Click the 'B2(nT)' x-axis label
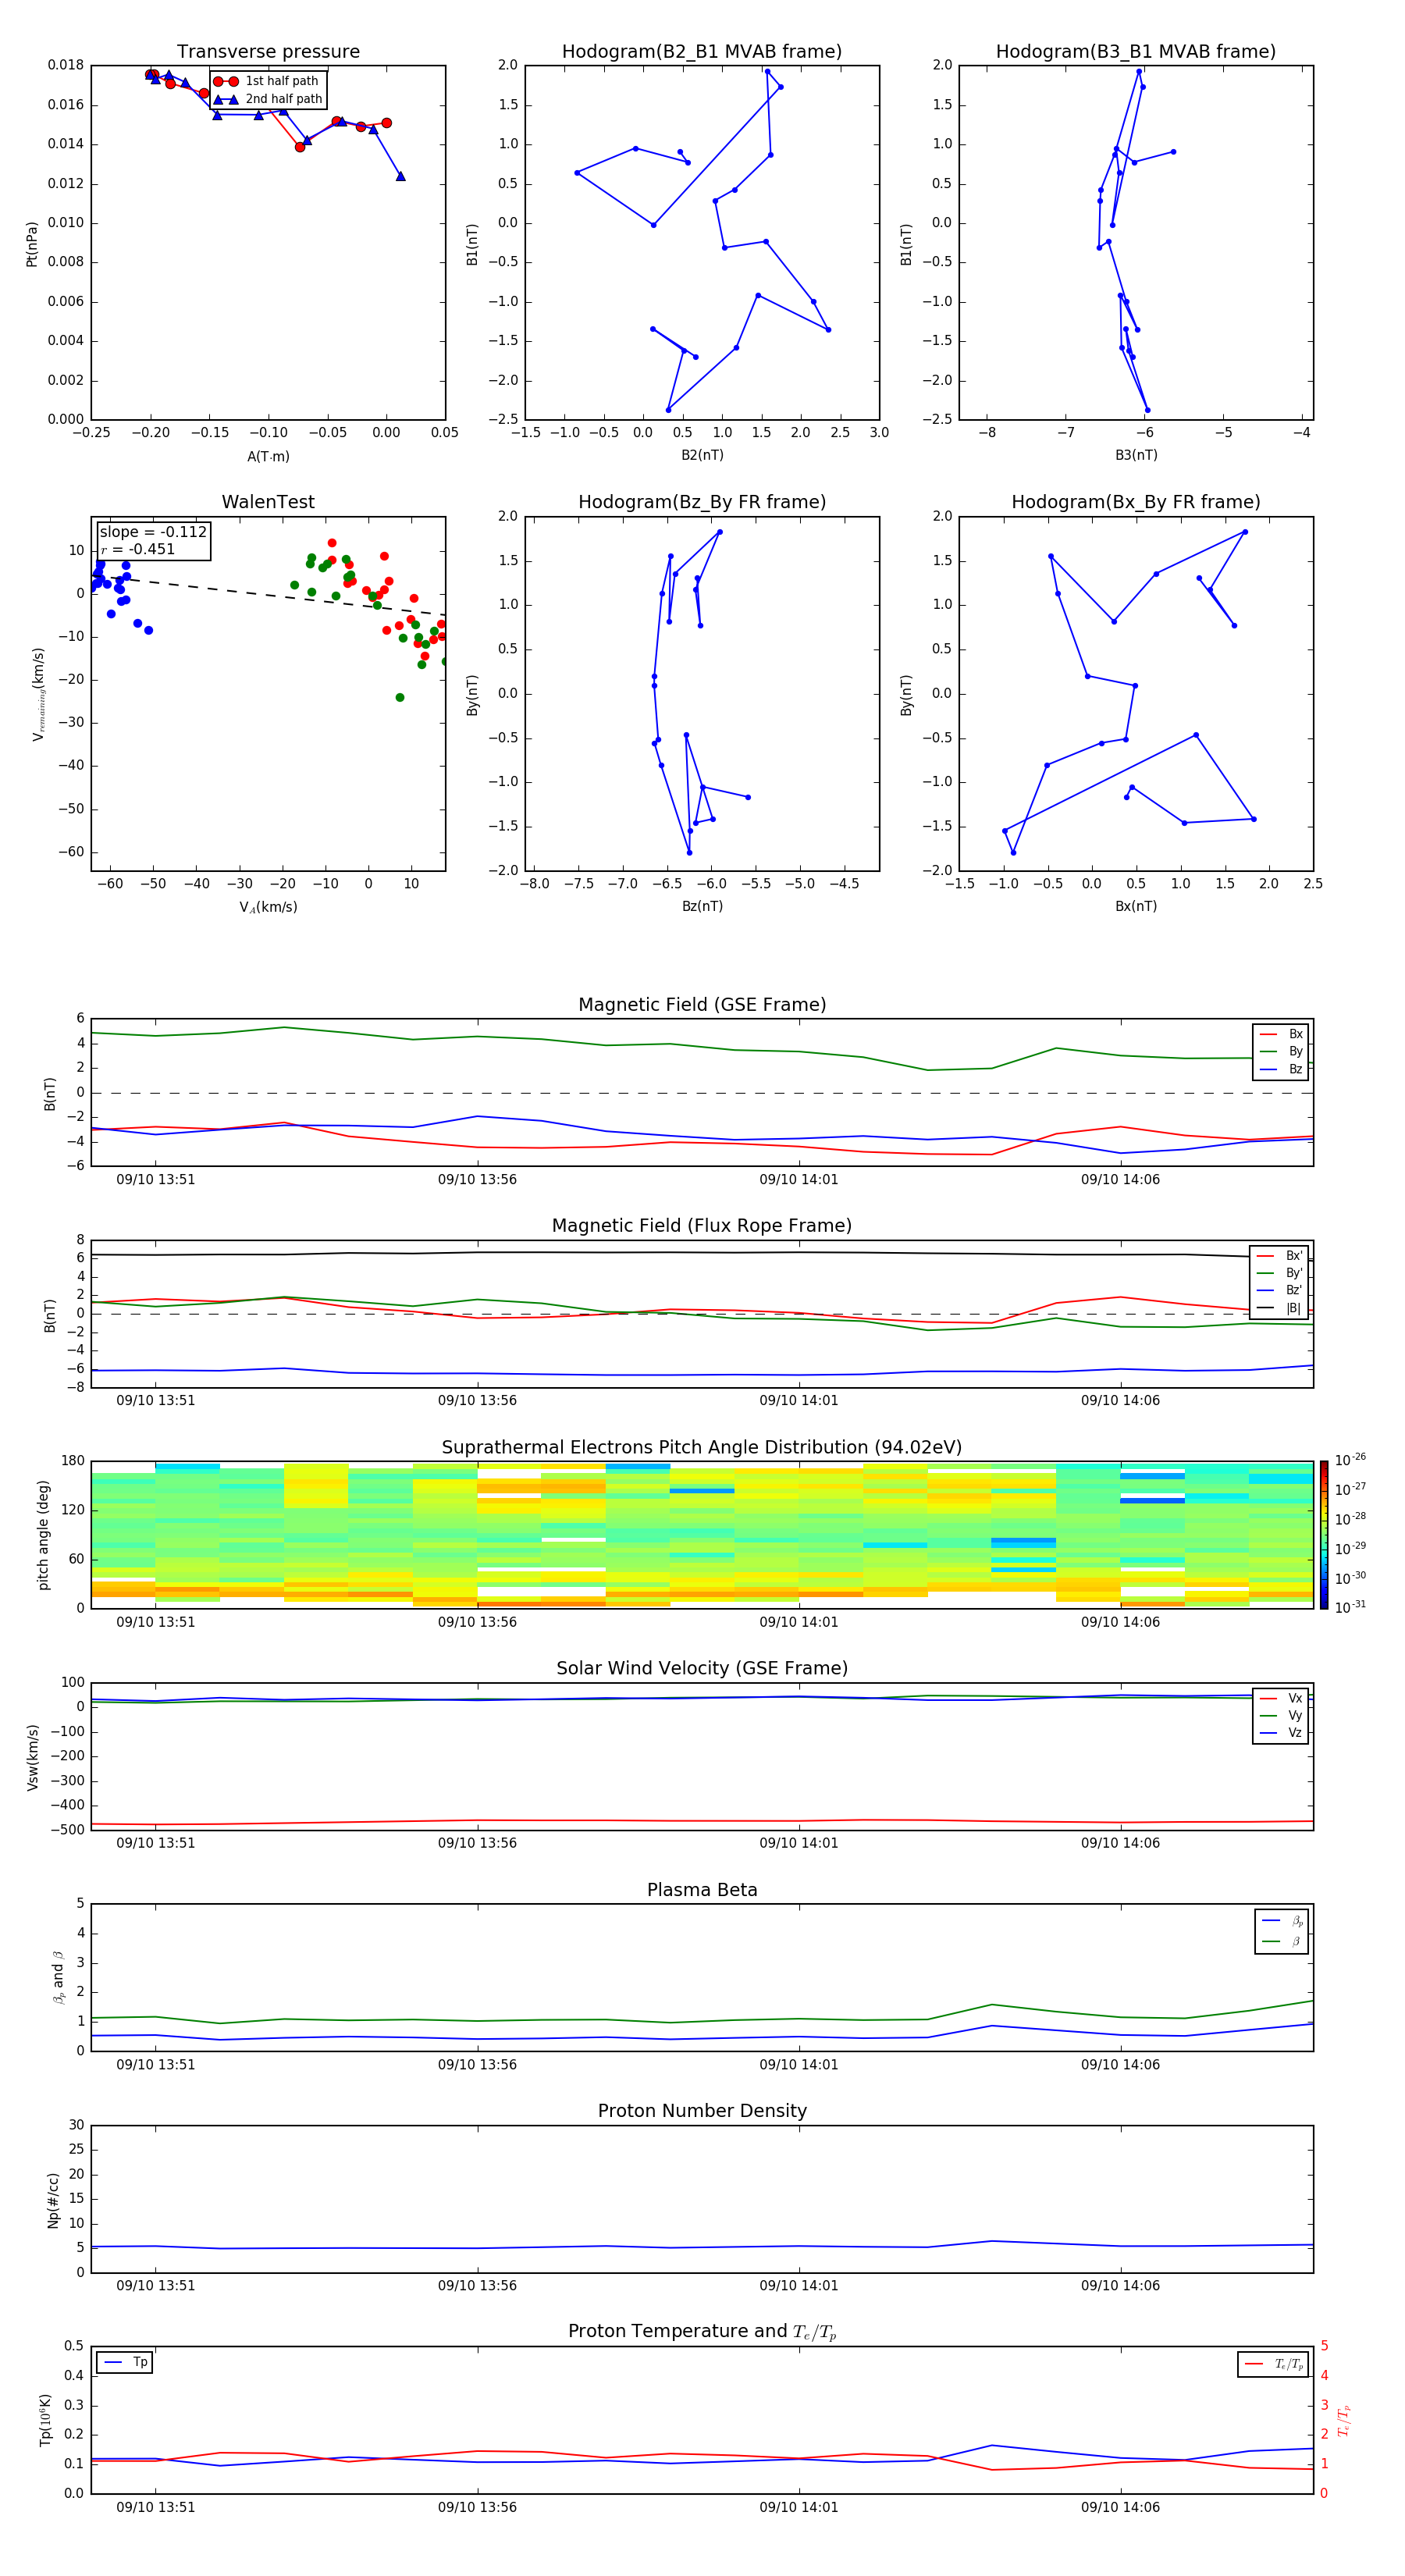 click(x=702, y=455)
